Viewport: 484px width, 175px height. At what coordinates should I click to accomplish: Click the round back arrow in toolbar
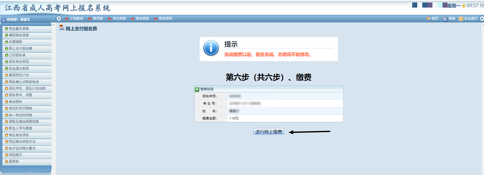pyautogui.click(x=59, y=18)
